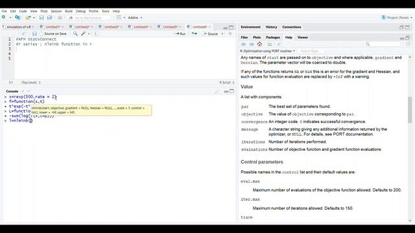Open the R Script file type selector
Screen dimensions: 415x233
[227, 82]
